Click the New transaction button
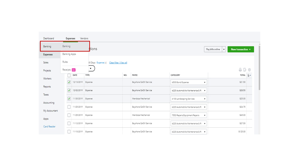 (x=241, y=49)
